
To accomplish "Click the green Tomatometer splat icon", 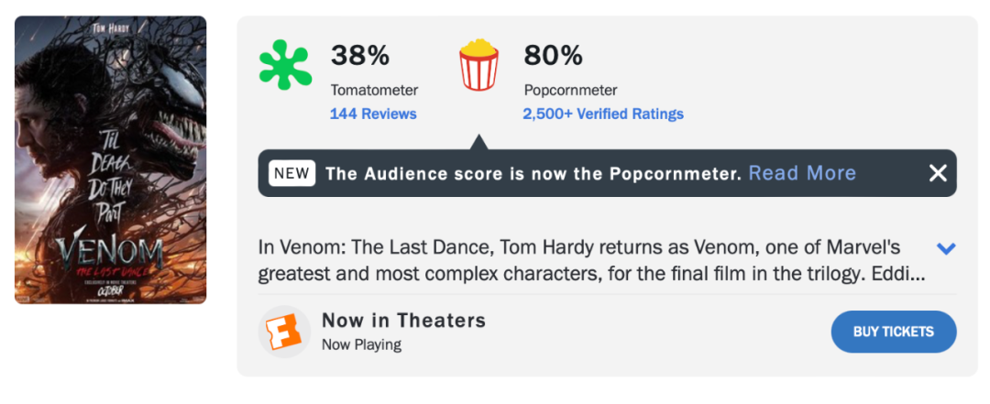I will pos(285,65).
